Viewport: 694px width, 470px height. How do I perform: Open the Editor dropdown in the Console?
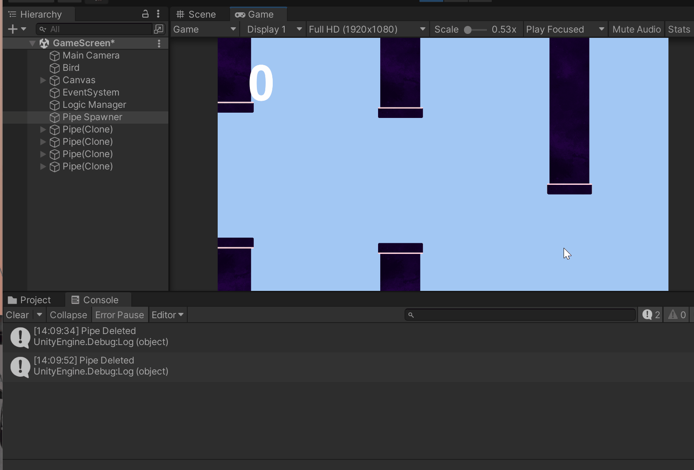pos(167,315)
